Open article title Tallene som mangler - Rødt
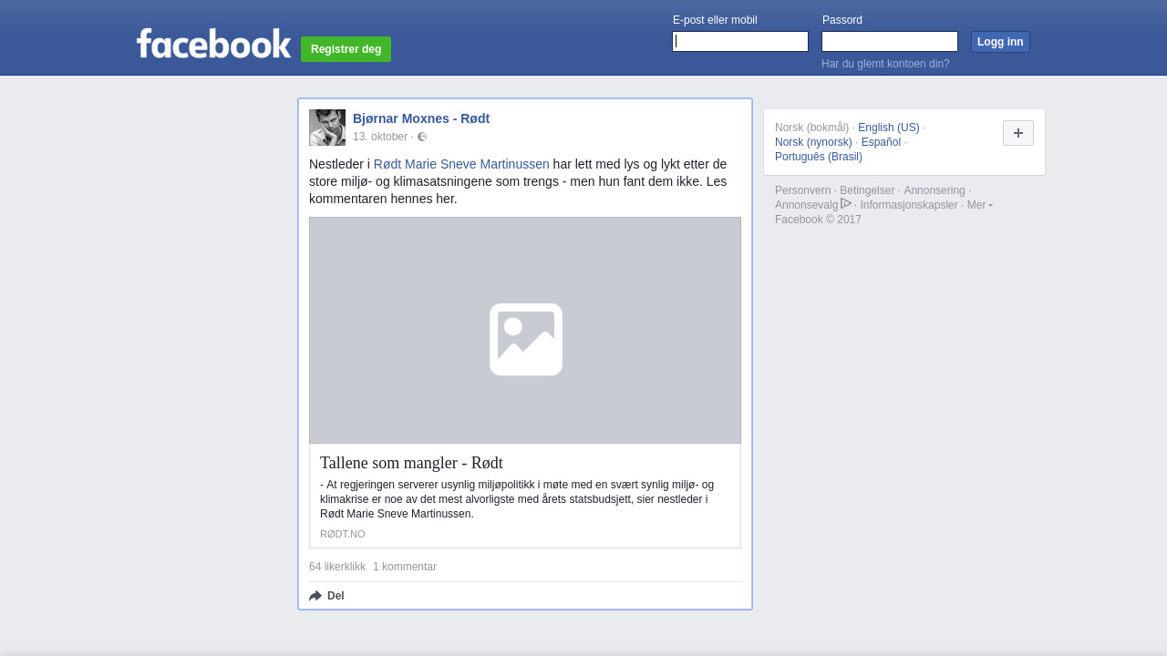This screenshot has height=656, width=1167. 411,463
